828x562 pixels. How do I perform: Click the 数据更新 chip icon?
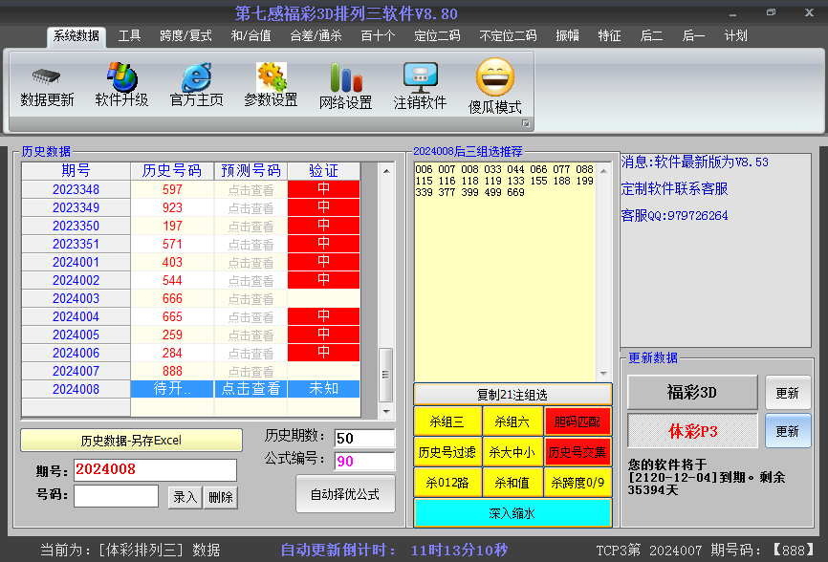click(47, 77)
